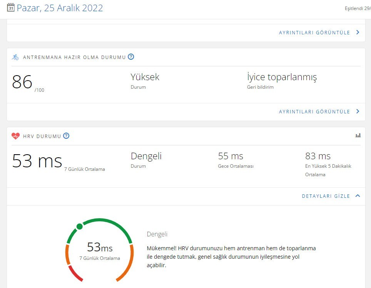Click the 83 ms highest 5-minute average
The height and width of the screenshot is (288, 371).
click(318, 156)
